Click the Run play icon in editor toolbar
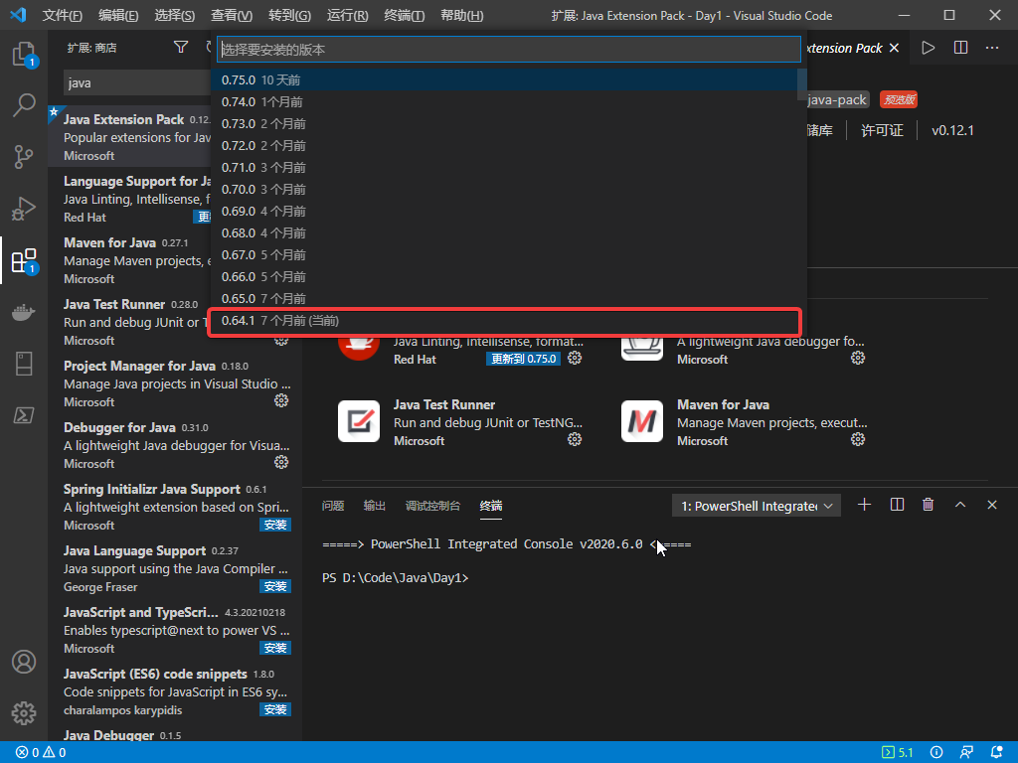This screenshot has width=1018, height=763. pos(929,48)
